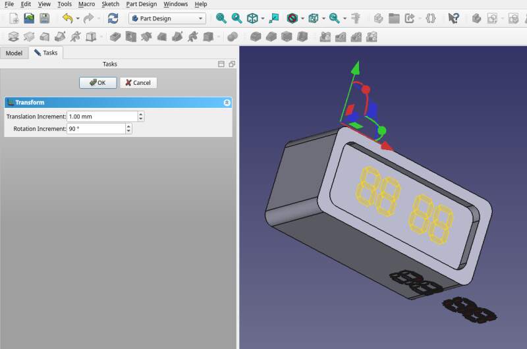The width and height of the screenshot is (527, 349).
Task: Click the green Y-axis translation arrow
Action: (356, 68)
